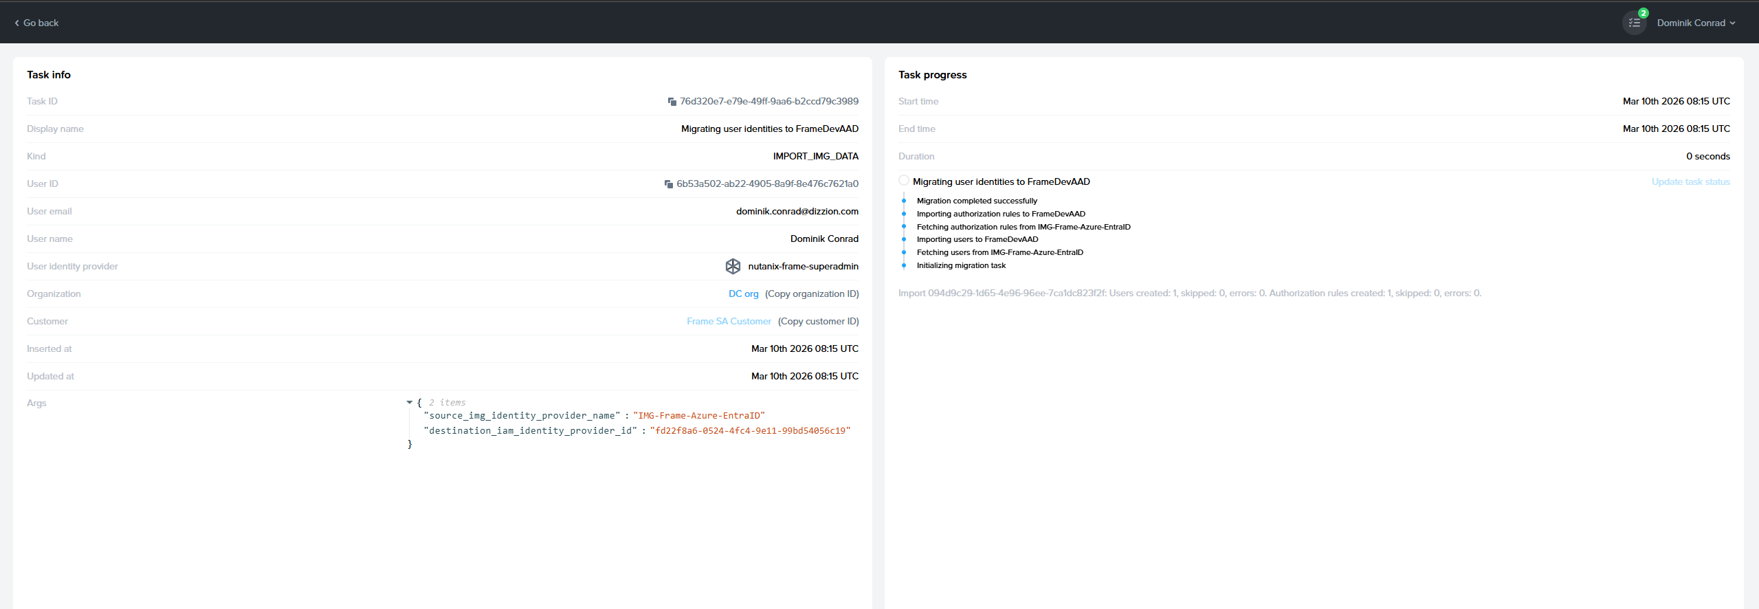Click the nutanix-frame-superadmin provider icon
Screen dimensions: 1759x609
(x=733, y=266)
